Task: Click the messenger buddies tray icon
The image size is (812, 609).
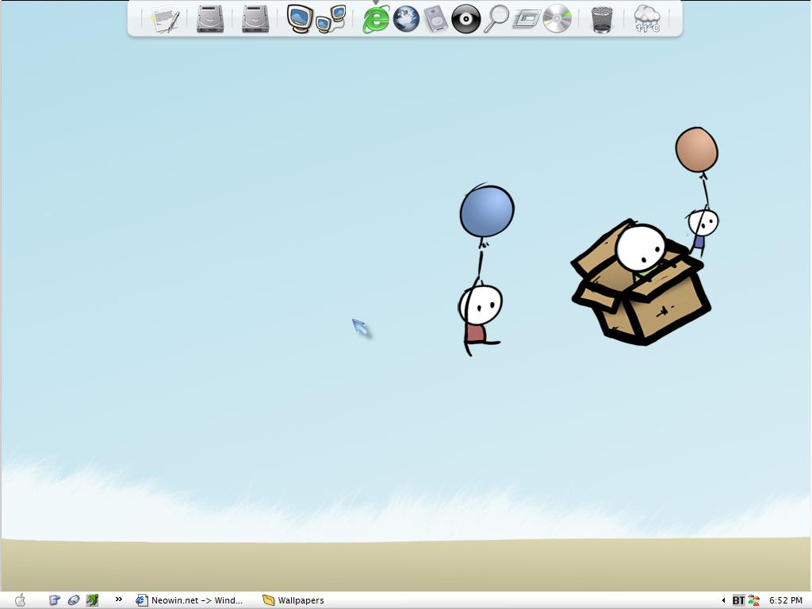Action: (x=753, y=600)
